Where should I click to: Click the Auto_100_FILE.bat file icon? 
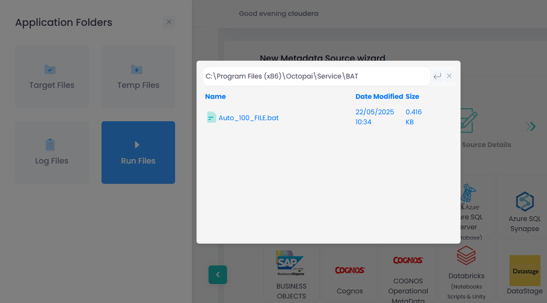(211, 117)
